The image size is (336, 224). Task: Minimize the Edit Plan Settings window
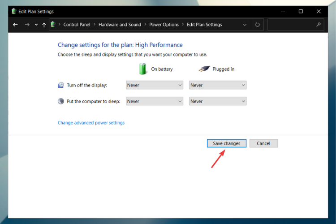tap(283, 11)
